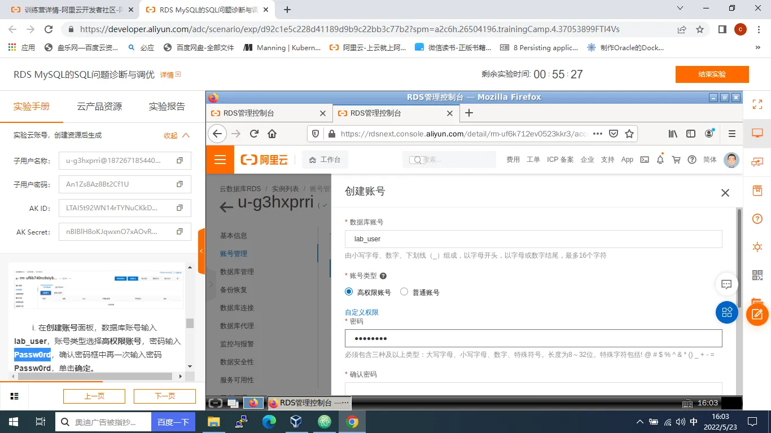Viewport: 771px width, 433px height.
Task: Open the Firefox library icon
Action: point(673,134)
